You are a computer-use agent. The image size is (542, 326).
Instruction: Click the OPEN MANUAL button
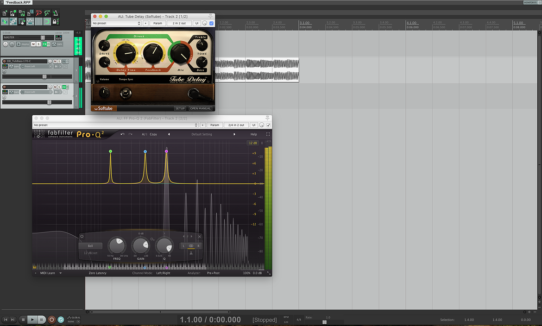pyautogui.click(x=200, y=108)
